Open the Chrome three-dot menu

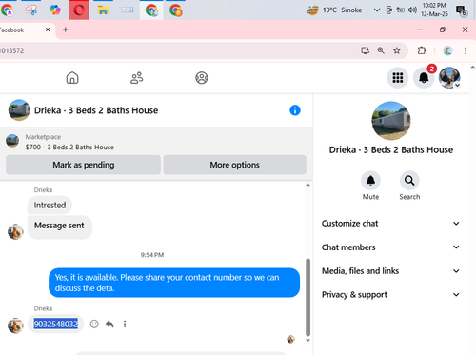tap(466, 50)
